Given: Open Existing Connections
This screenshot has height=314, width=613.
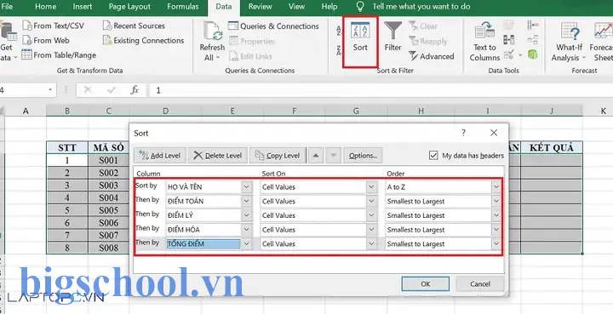Looking at the screenshot, I should 143,40.
